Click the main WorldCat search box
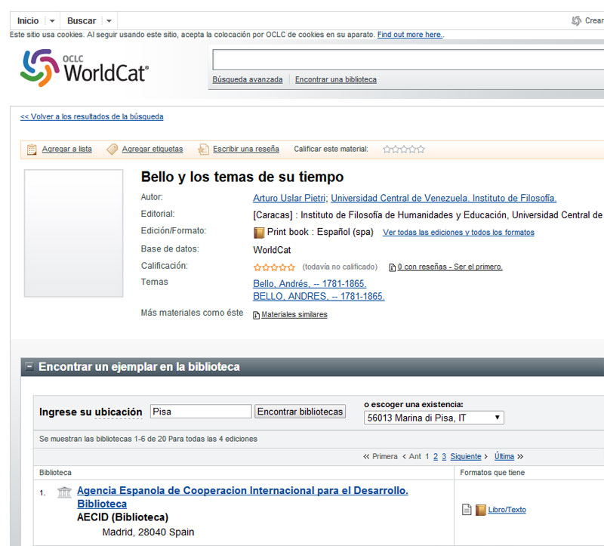Screen dimensions: 604x546 pyautogui.click(x=408, y=60)
